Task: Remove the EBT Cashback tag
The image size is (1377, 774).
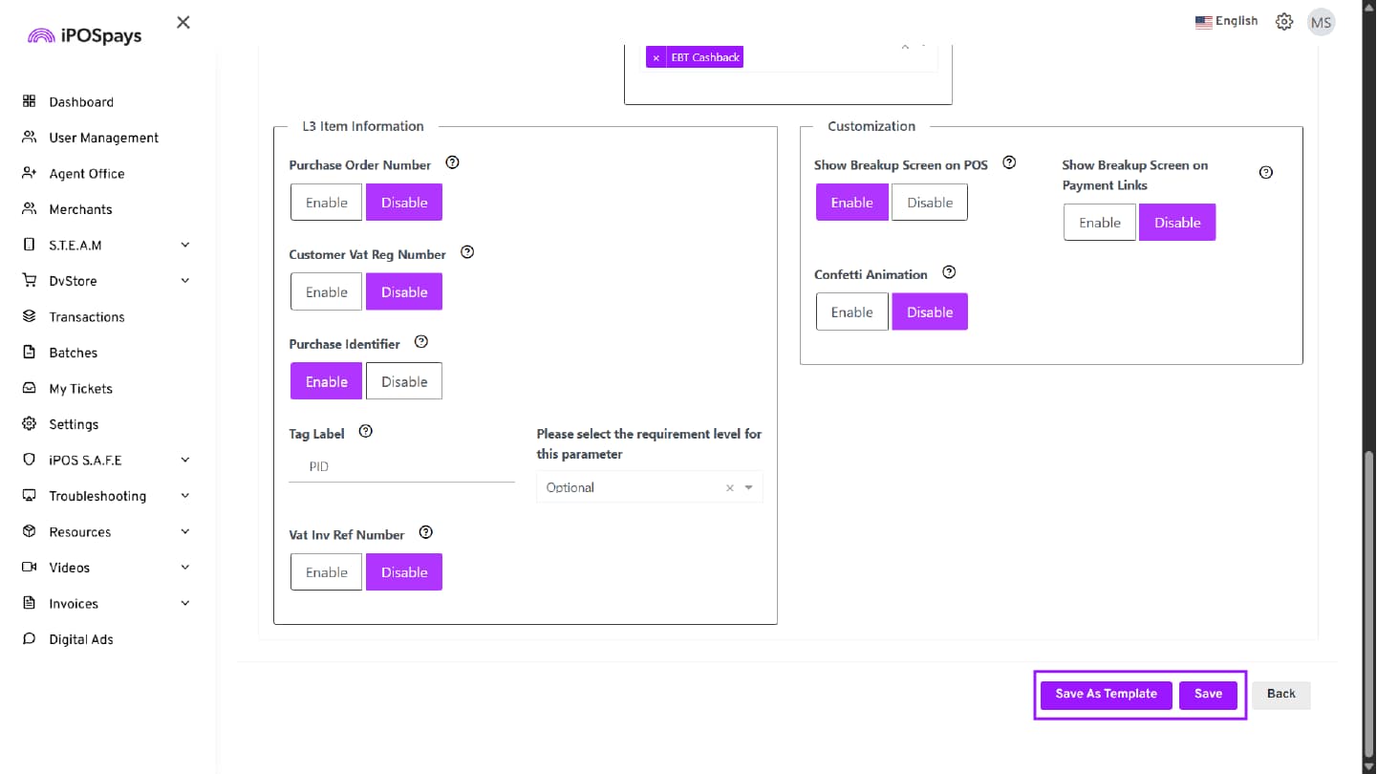Action: tap(656, 58)
